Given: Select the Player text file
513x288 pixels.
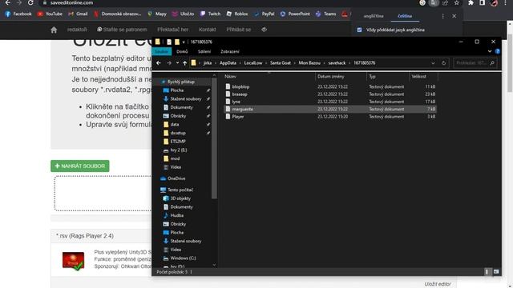Looking at the screenshot, I should point(329,117).
